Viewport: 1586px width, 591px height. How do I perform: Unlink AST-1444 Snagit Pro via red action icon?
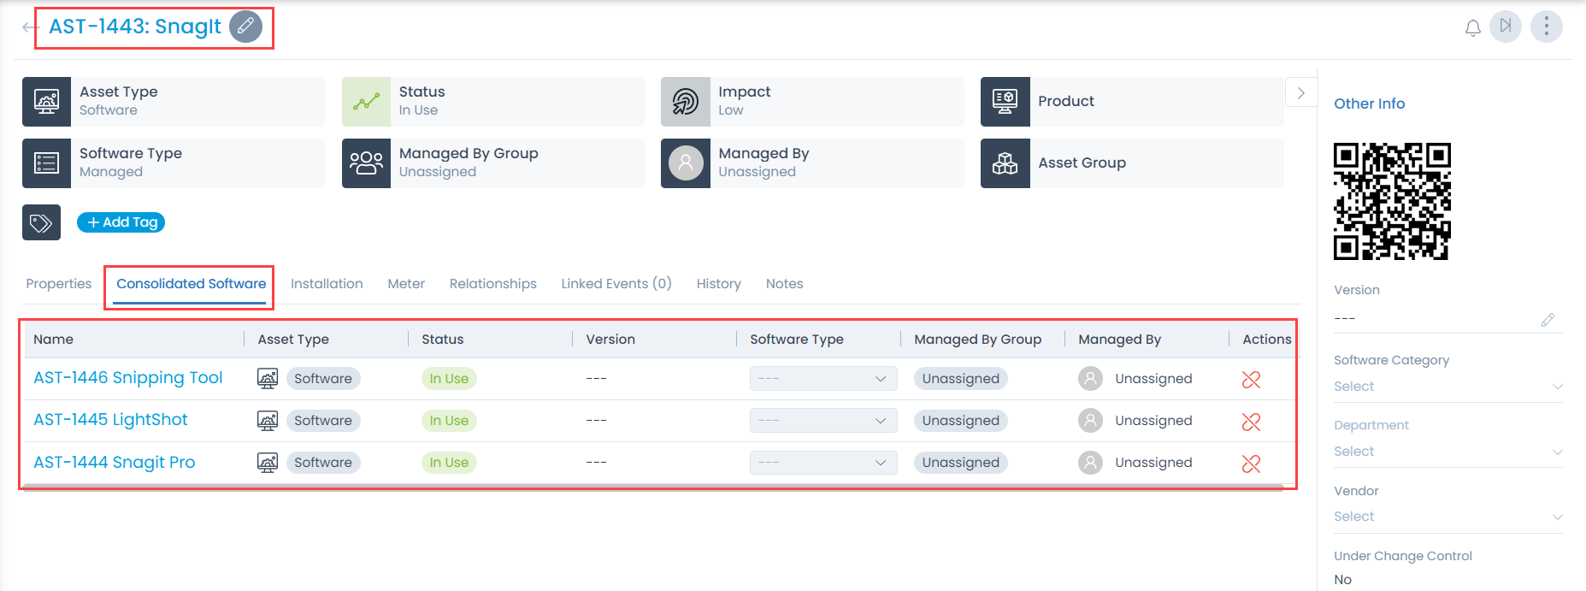point(1251,464)
